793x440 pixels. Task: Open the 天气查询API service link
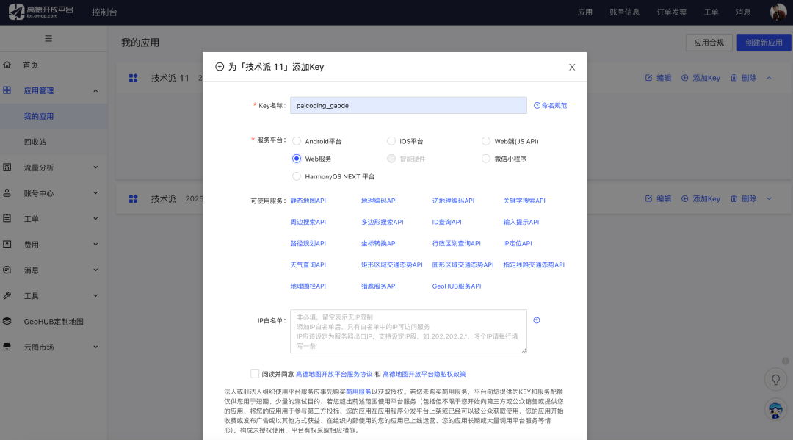(308, 265)
